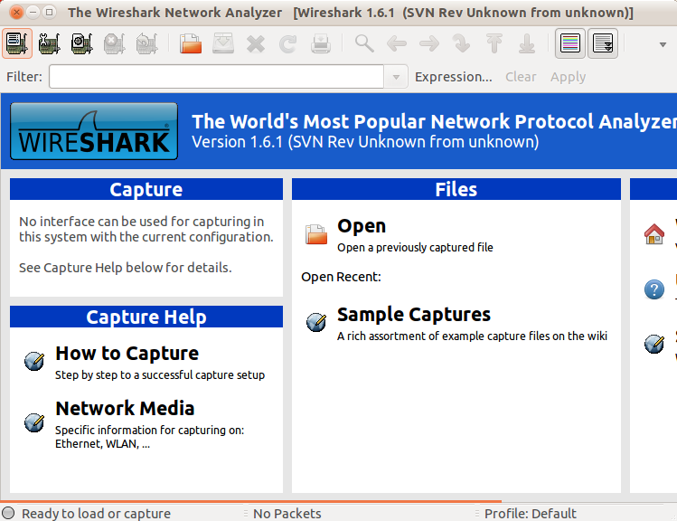Click the Capture section header
This screenshot has width=677, height=521.
coord(146,189)
